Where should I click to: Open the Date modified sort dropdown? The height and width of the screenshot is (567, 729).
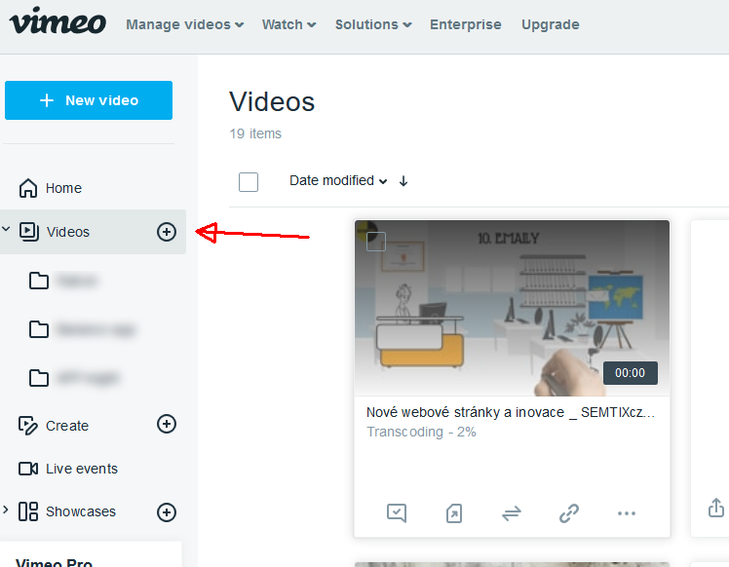coord(338,180)
